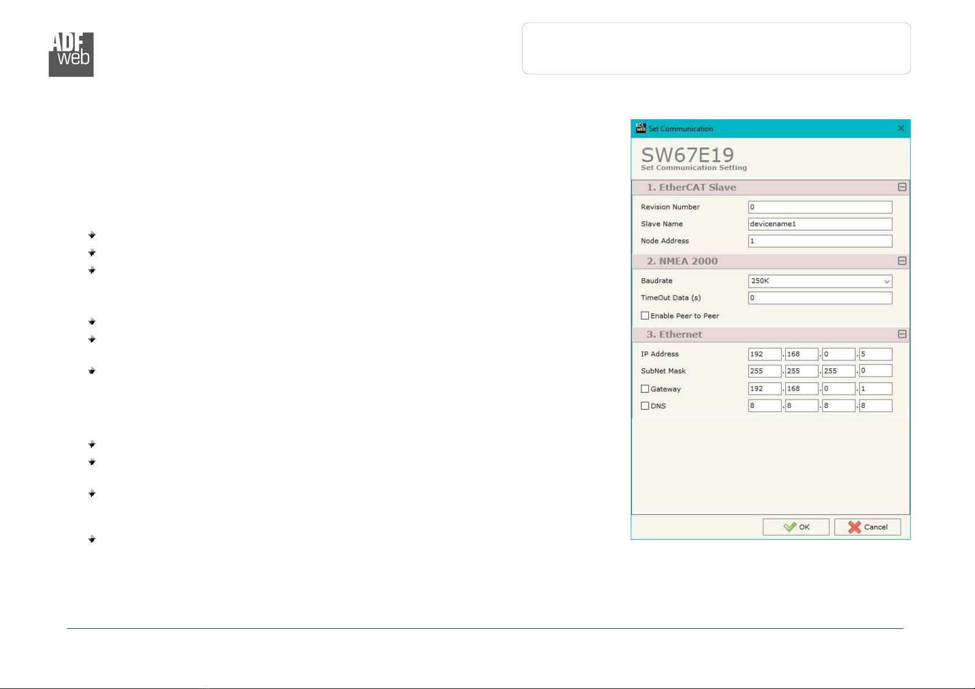Collapse the 3. Ethernet section
Viewport: 975px width, 689px height.
(902, 334)
